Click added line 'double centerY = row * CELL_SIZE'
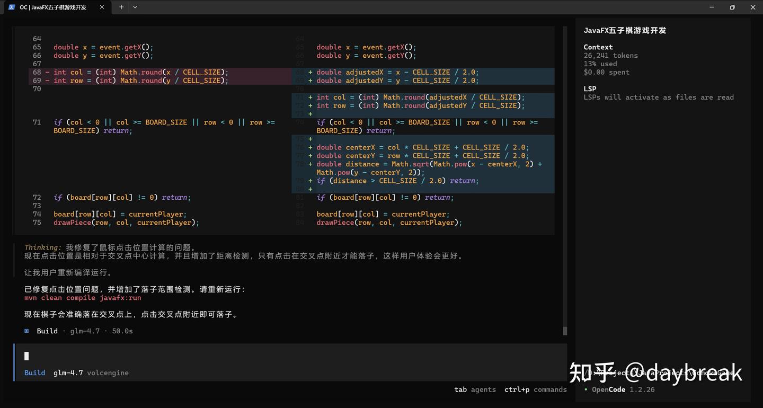This screenshot has height=408, width=763. click(422, 156)
